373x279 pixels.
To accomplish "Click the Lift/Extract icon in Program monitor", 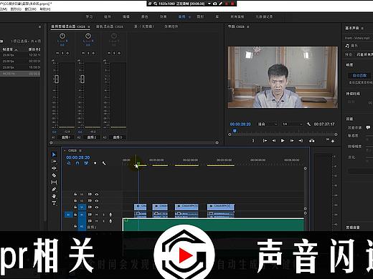I will coord(312,141).
